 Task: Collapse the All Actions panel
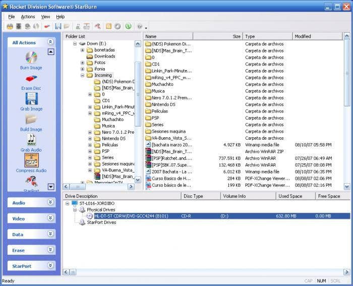click(x=50, y=42)
